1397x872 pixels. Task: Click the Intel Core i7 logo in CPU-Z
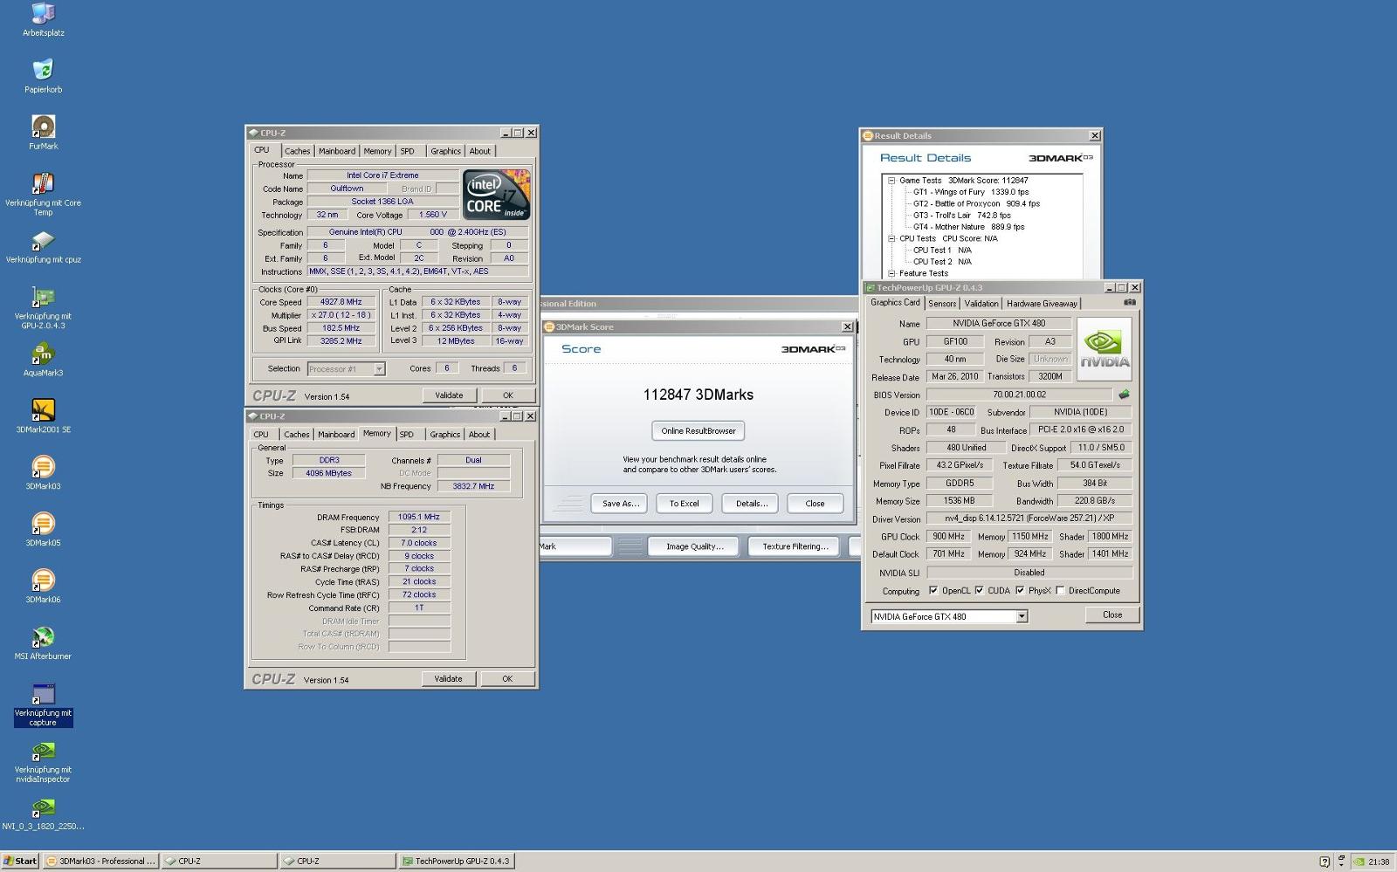tap(496, 195)
